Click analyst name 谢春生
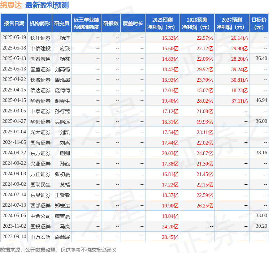Image resolution: width=269 pixels, height=253 pixels. click(x=62, y=101)
